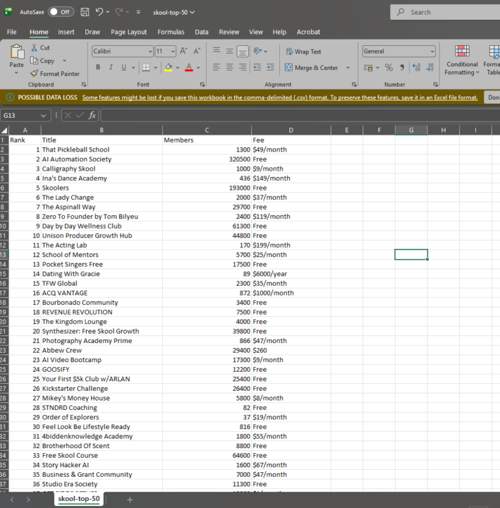Apply Comma Style format
The image size is (500, 508).
pyautogui.click(x=402, y=68)
